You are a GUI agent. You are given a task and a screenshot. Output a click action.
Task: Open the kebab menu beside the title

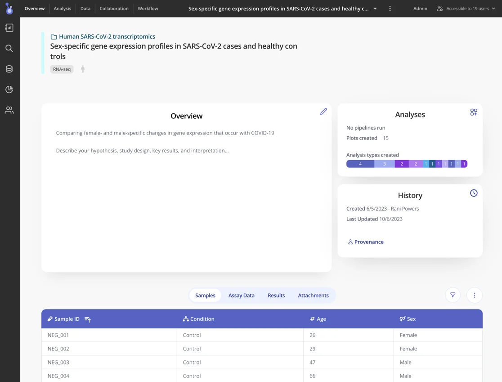click(x=390, y=9)
